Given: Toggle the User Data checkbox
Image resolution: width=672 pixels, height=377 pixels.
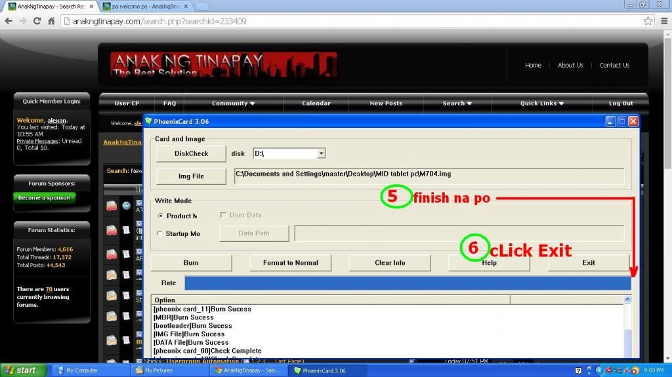Looking at the screenshot, I should (x=224, y=215).
